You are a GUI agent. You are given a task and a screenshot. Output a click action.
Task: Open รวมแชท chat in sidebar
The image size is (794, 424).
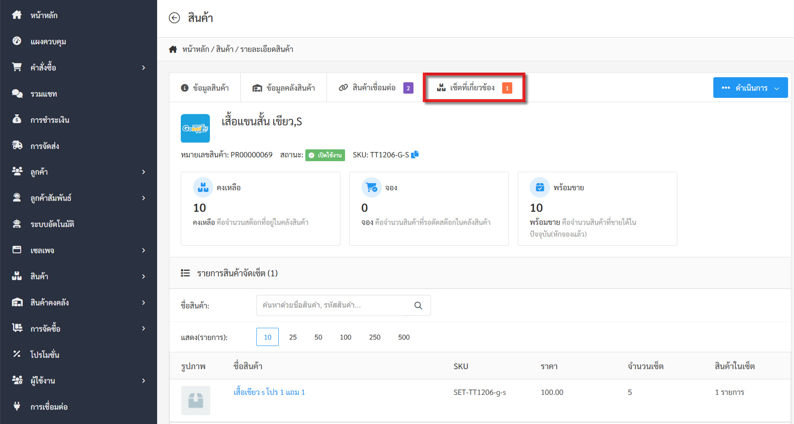(x=44, y=94)
